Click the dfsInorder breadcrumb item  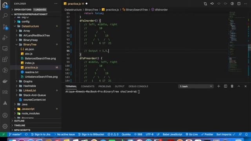click(x=160, y=9)
